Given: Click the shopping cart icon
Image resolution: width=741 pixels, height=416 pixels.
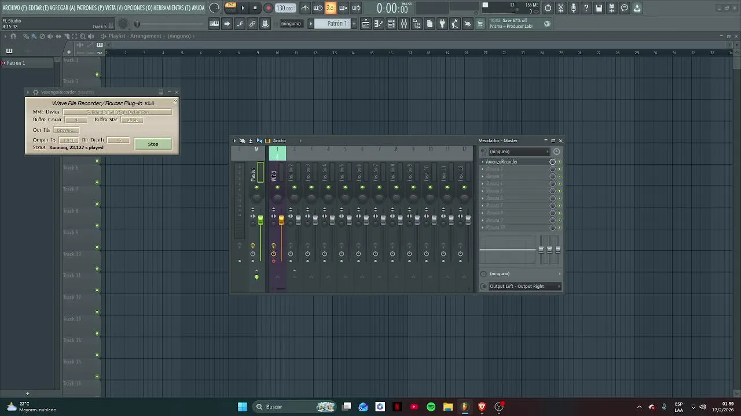Looking at the screenshot, I should [480, 24].
